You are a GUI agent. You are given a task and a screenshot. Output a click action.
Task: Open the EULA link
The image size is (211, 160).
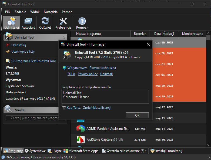click(71, 74)
